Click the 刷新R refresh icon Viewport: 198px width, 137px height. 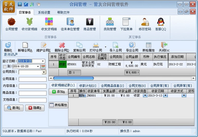pos(8,47)
